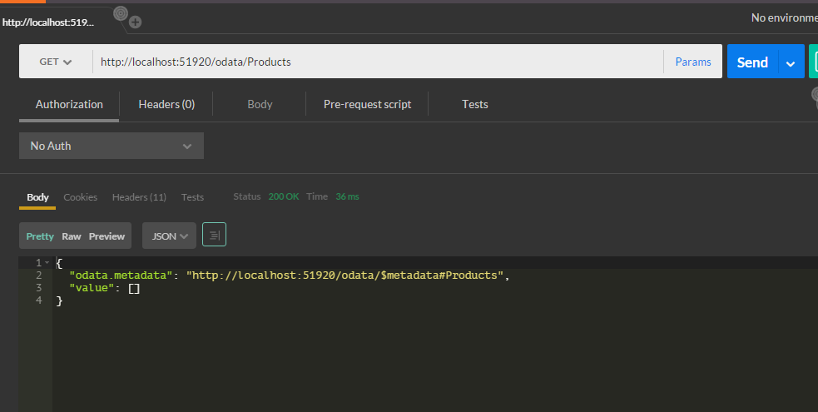This screenshot has height=412, width=818.
Task: Switch to the Pre-request script tab
Action: click(367, 104)
